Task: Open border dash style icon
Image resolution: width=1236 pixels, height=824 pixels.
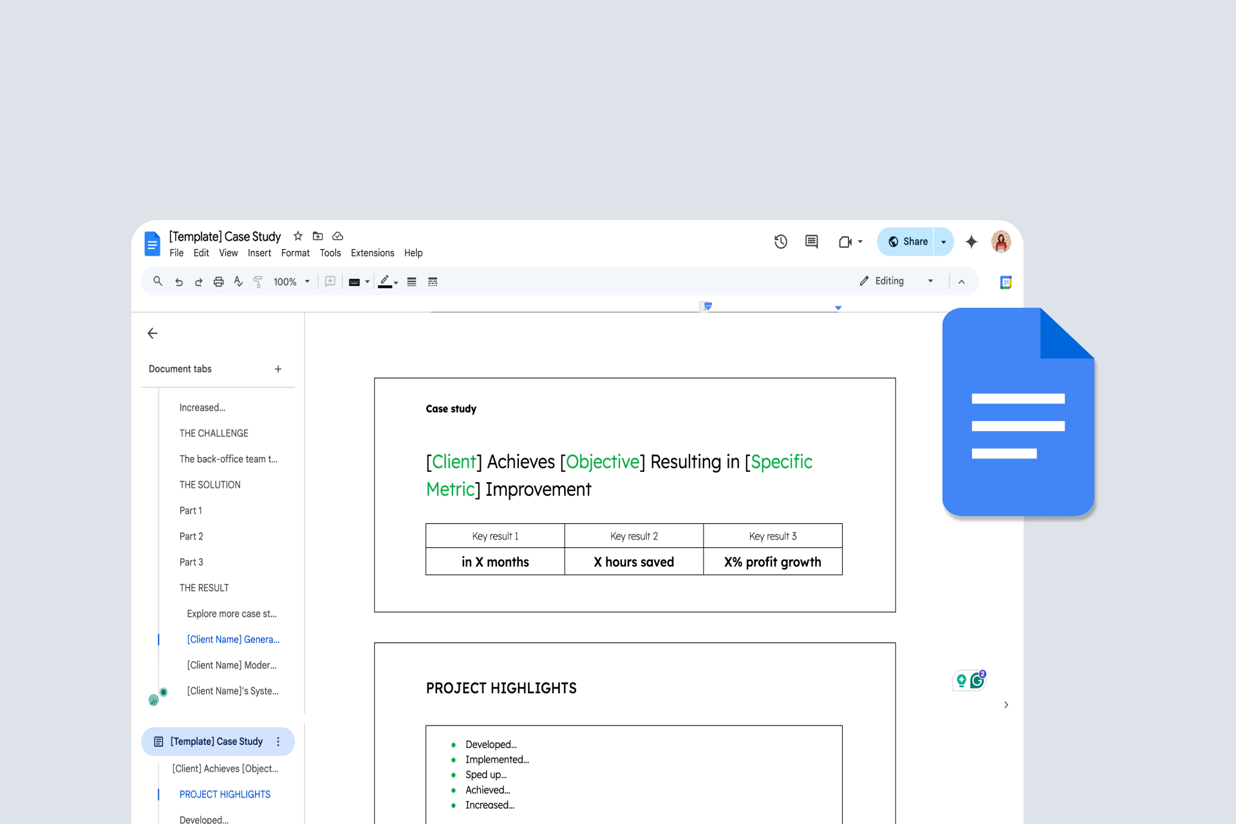Action: (433, 282)
